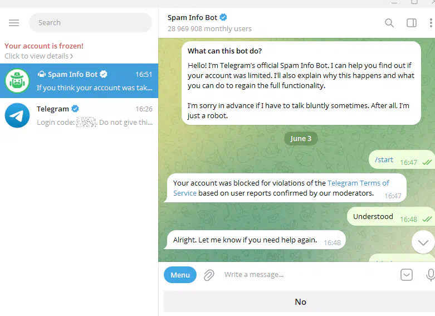Click read checkmarks on Understood message
This screenshot has height=316, width=435.
pyautogui.click(x=427, y=219)
